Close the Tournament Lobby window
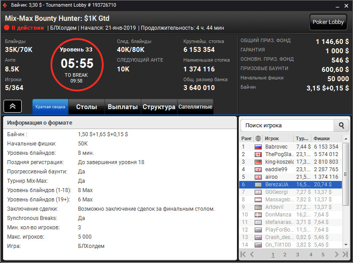 [346, 6]
